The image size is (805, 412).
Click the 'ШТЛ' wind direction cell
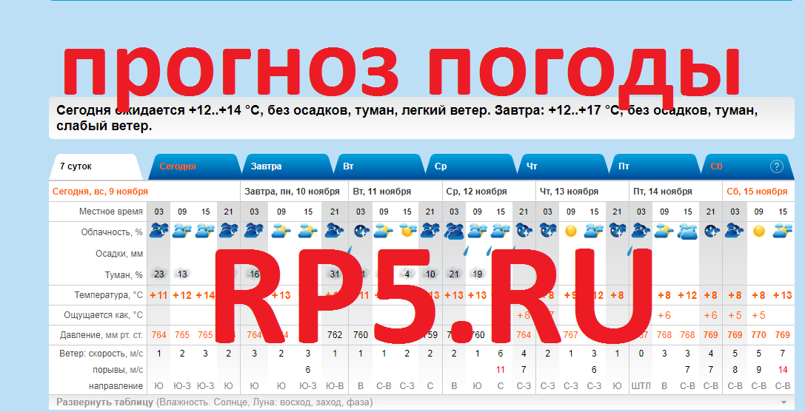(641, 386)
